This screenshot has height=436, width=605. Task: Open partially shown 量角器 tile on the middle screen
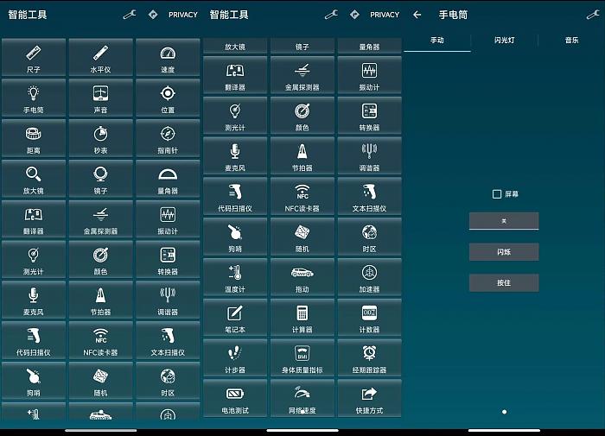tap(369, 47)
